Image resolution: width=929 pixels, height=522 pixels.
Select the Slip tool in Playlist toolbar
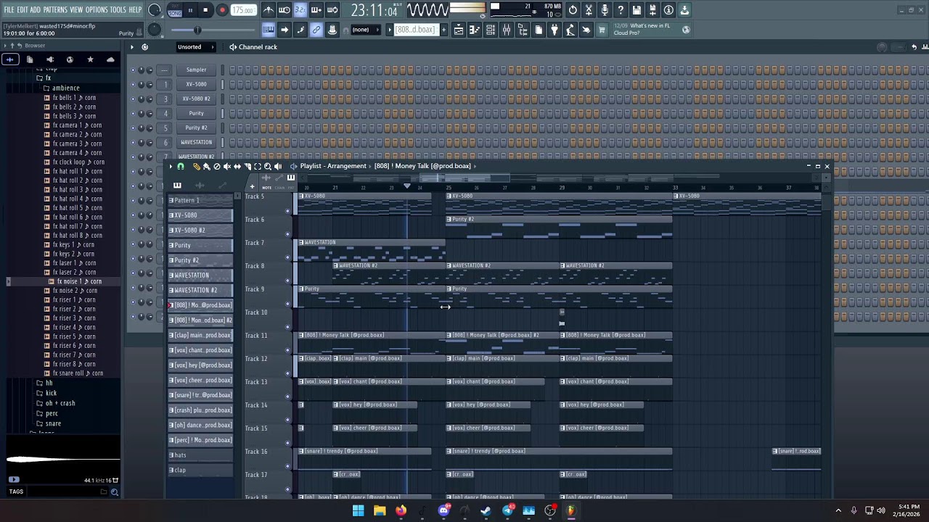click(x=237, y=167)
